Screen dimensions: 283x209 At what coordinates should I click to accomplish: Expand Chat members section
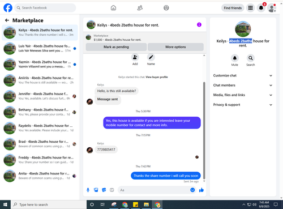click(243, 86)
